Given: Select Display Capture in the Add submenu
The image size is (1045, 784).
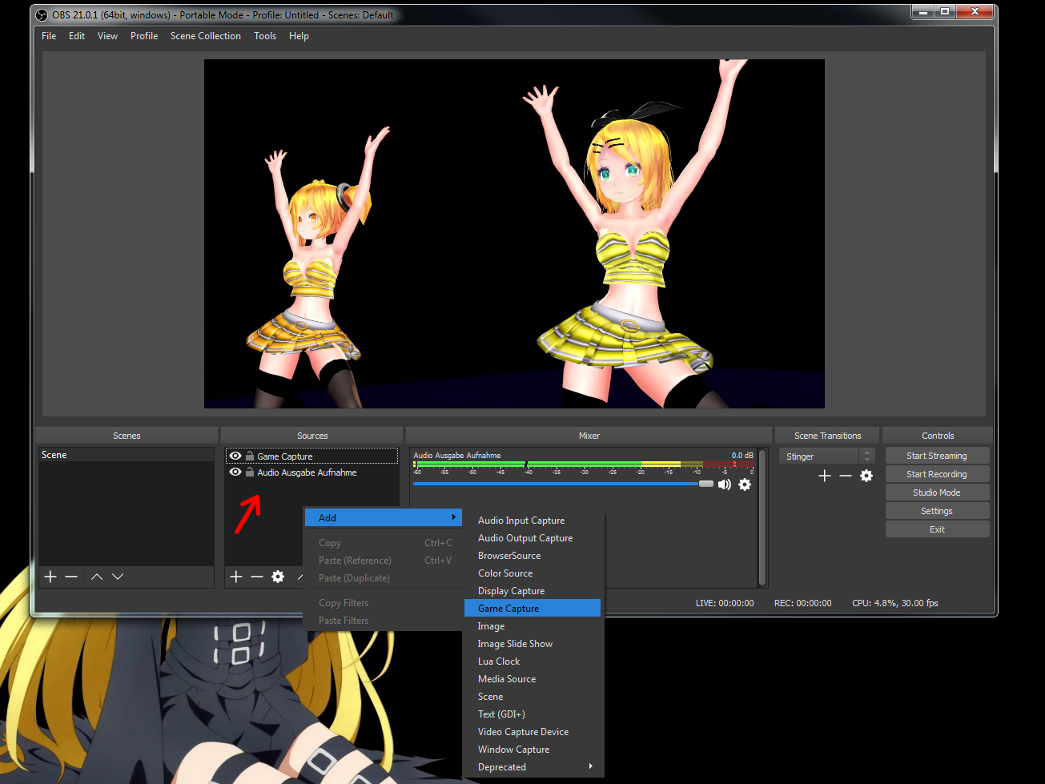Looking at the screenshot, I should (533, 591).
